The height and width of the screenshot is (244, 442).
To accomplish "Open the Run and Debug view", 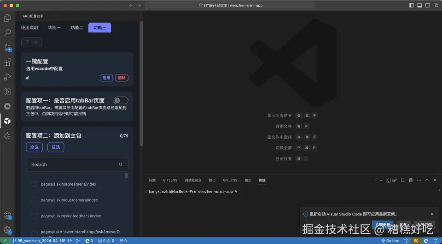I will point(7,77).
